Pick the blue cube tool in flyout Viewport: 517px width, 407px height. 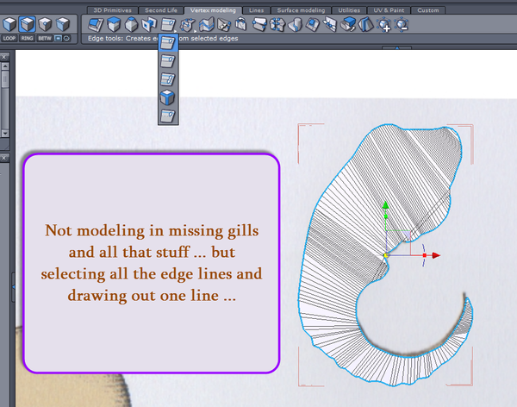click(x=168, y=97)
